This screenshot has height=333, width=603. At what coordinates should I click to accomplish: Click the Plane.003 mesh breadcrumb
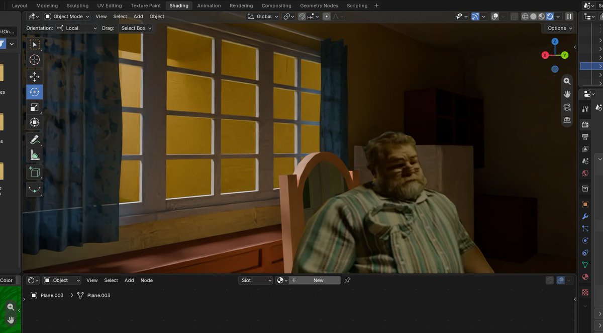pyautogui.click(x=93, y=295)
